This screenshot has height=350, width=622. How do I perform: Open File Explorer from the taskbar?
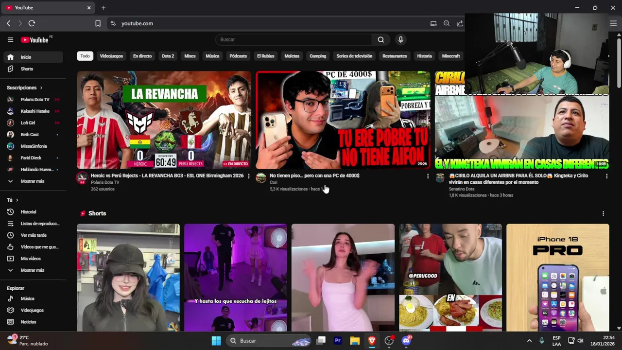[355, 341]
